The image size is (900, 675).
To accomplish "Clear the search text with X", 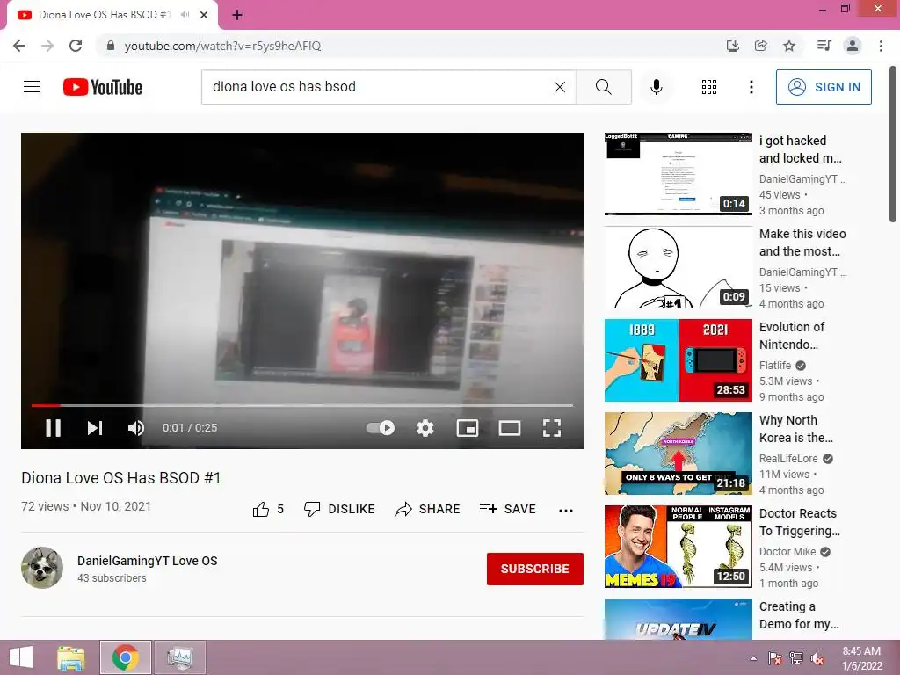I will 560,87.
